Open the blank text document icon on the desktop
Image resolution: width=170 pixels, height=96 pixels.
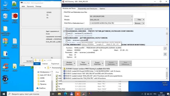coord(15,43)
